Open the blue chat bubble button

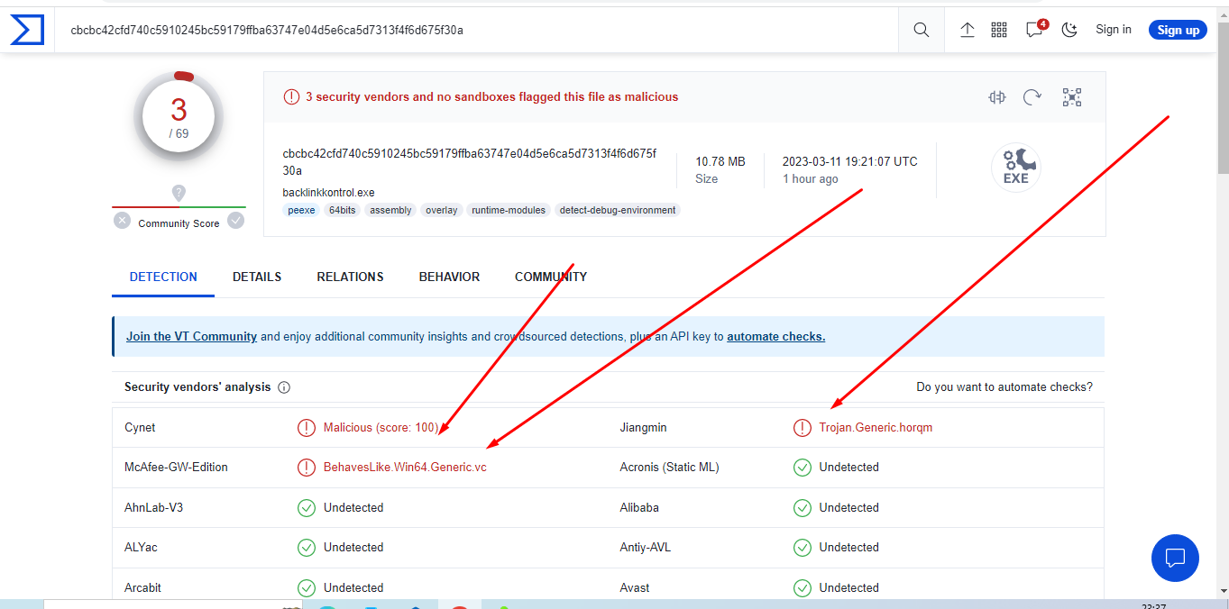point(1175,558)
